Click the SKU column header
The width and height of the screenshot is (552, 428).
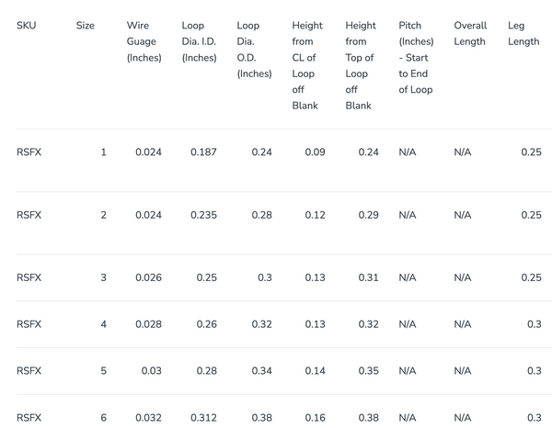(x=26, y=26)
